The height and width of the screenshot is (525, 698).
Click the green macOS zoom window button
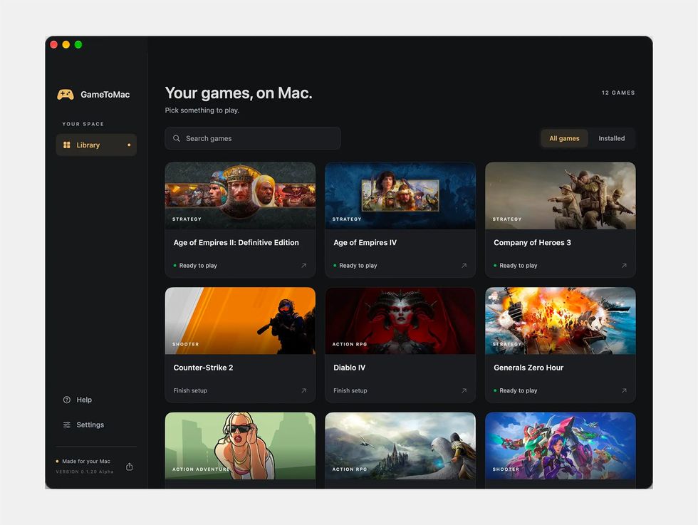tap(78, 45)
